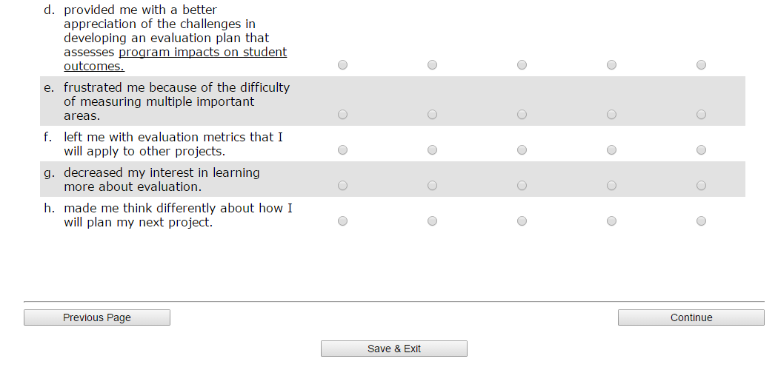Choose fifth radio for 'decreased my interest' row
This screenshot has width=778, height=370.
(701, 186)
